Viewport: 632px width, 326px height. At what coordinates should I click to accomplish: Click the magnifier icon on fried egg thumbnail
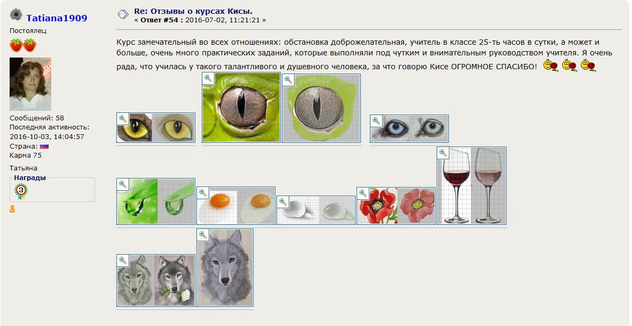point(203,193)
